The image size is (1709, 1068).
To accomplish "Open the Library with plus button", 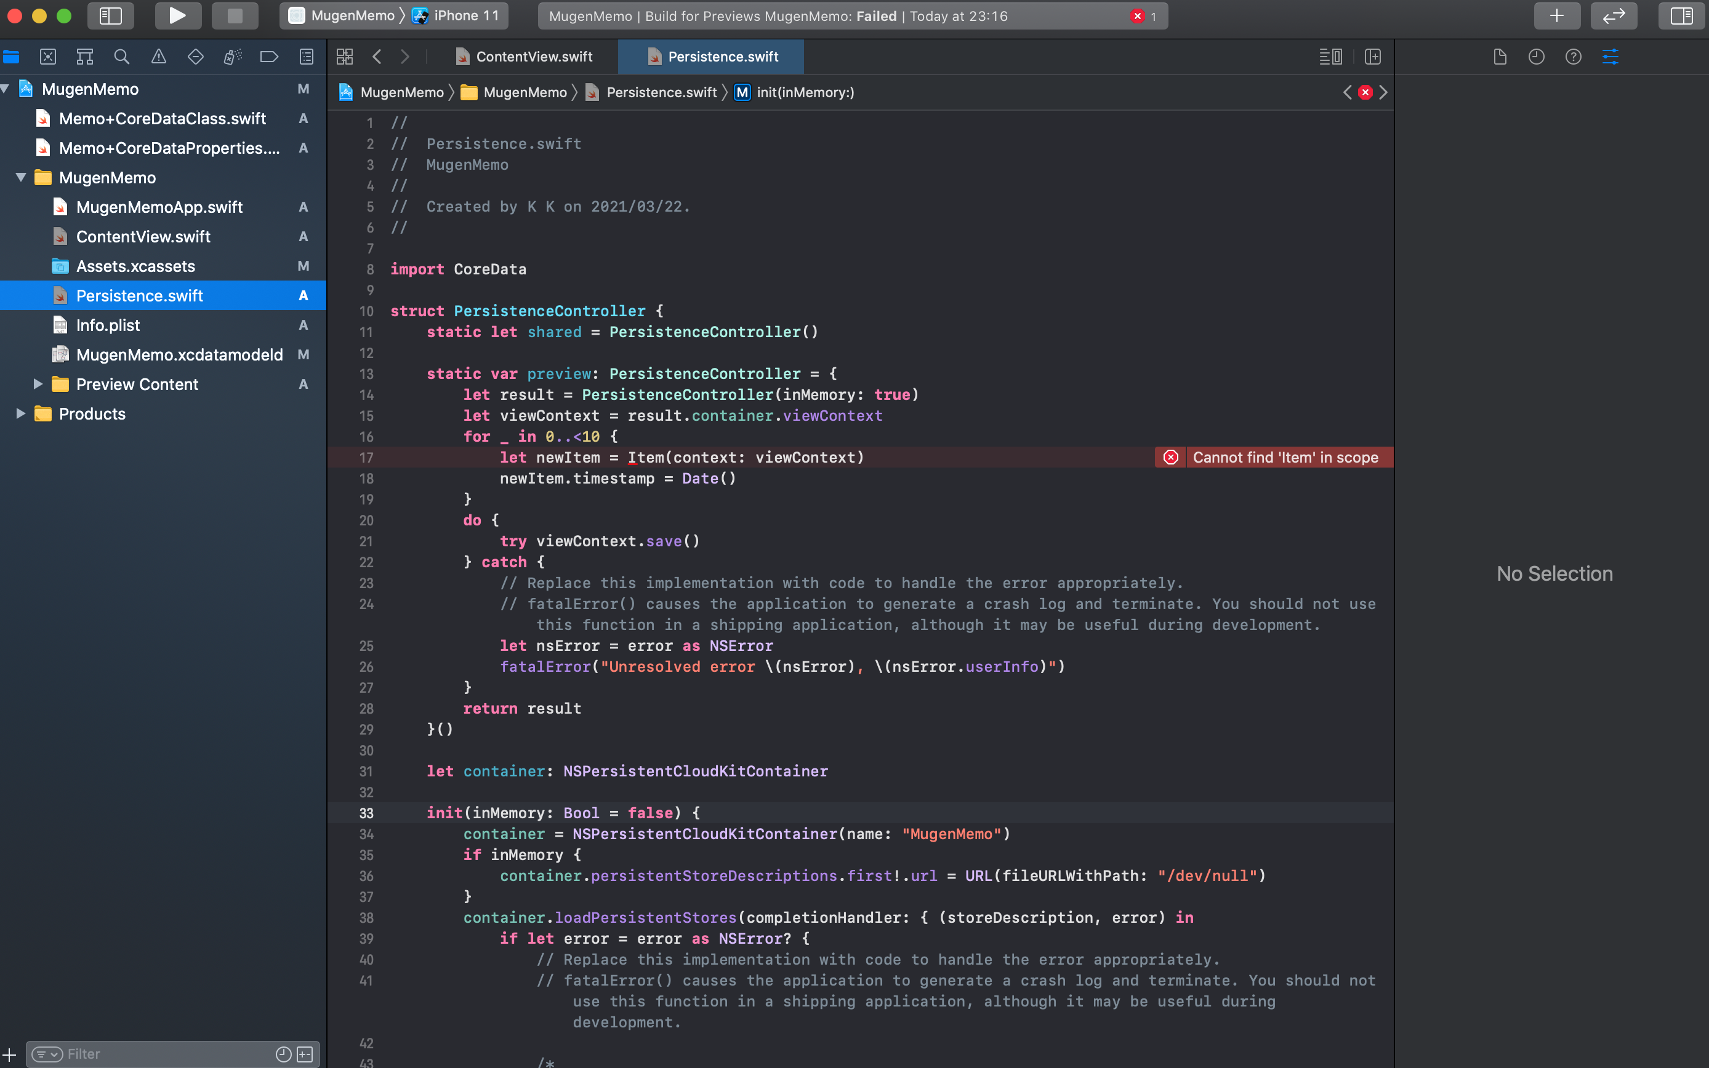I will pos(1556,15).
